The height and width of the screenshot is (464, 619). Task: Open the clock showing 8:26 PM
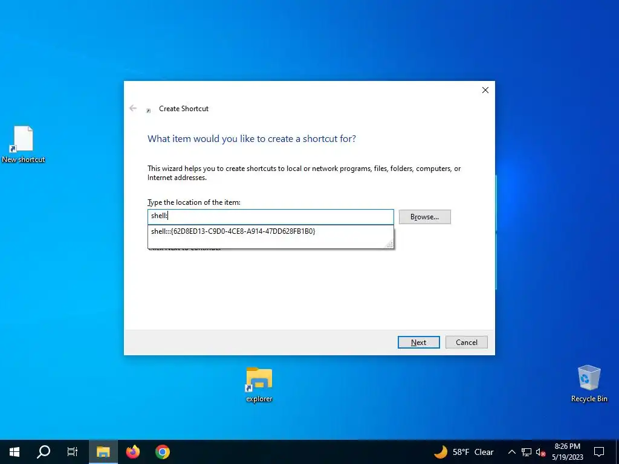pos(568,452)
